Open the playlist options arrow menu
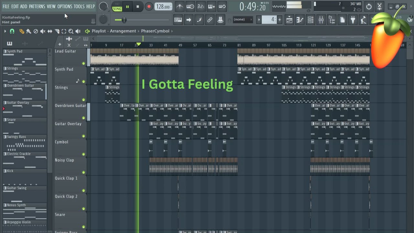 pos(5,31)
